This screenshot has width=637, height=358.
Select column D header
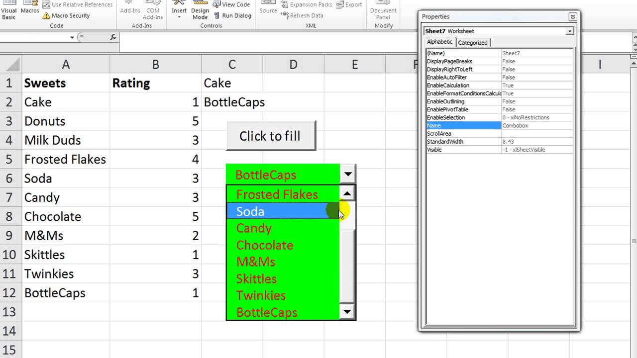click(x=293, y=64)
